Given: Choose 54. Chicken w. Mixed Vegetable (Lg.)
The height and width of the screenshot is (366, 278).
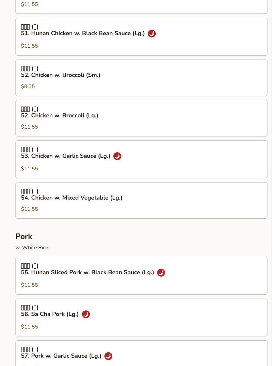Looking at the screenshot, I should point(71,198).
